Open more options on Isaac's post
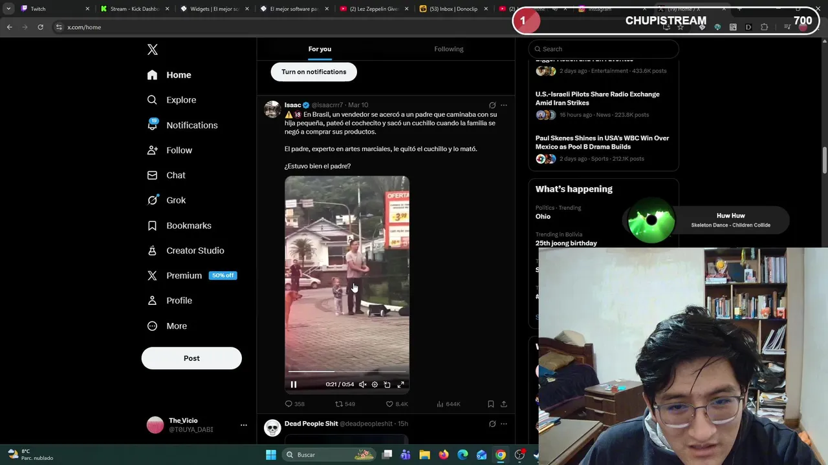This screenshot has width=828, height=465. pos(504,105)
